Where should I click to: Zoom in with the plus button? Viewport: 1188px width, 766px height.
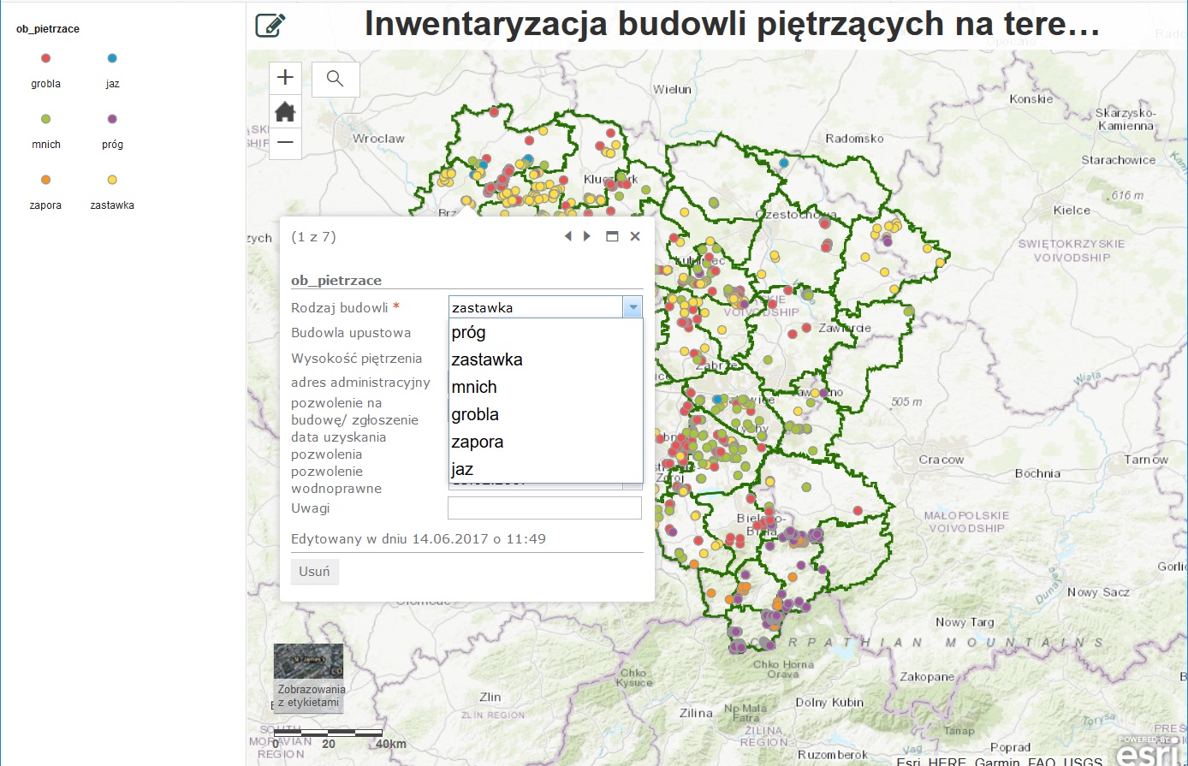click(285, 78)
